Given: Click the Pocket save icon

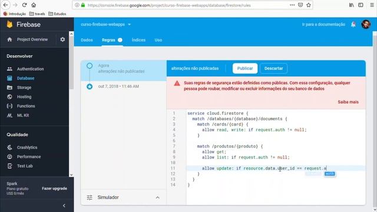Looking at the screenshot, I should click(x=300, y=5).
